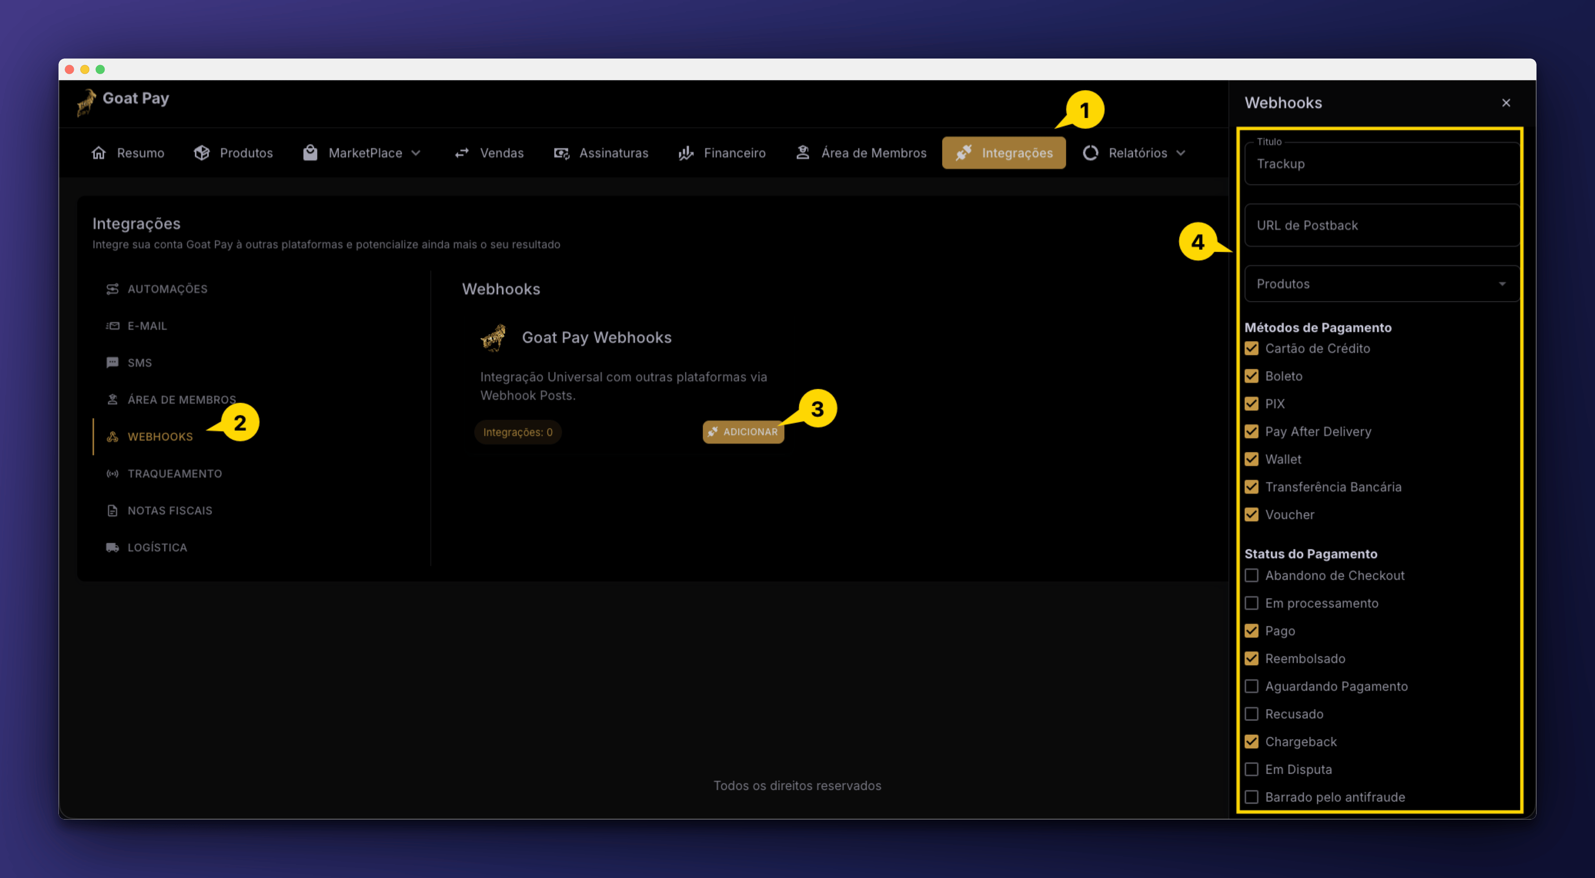The height and width of the screenshot is (878, 1595).
Task: Expand the Relatórios menu chevron
Action: pyautogui.click(x=1181, y=153)
